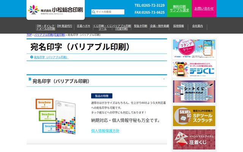
Task: Jump to 宛名印字(バリアブル印刷) anchor link
Action: click(x=51, y=57)
